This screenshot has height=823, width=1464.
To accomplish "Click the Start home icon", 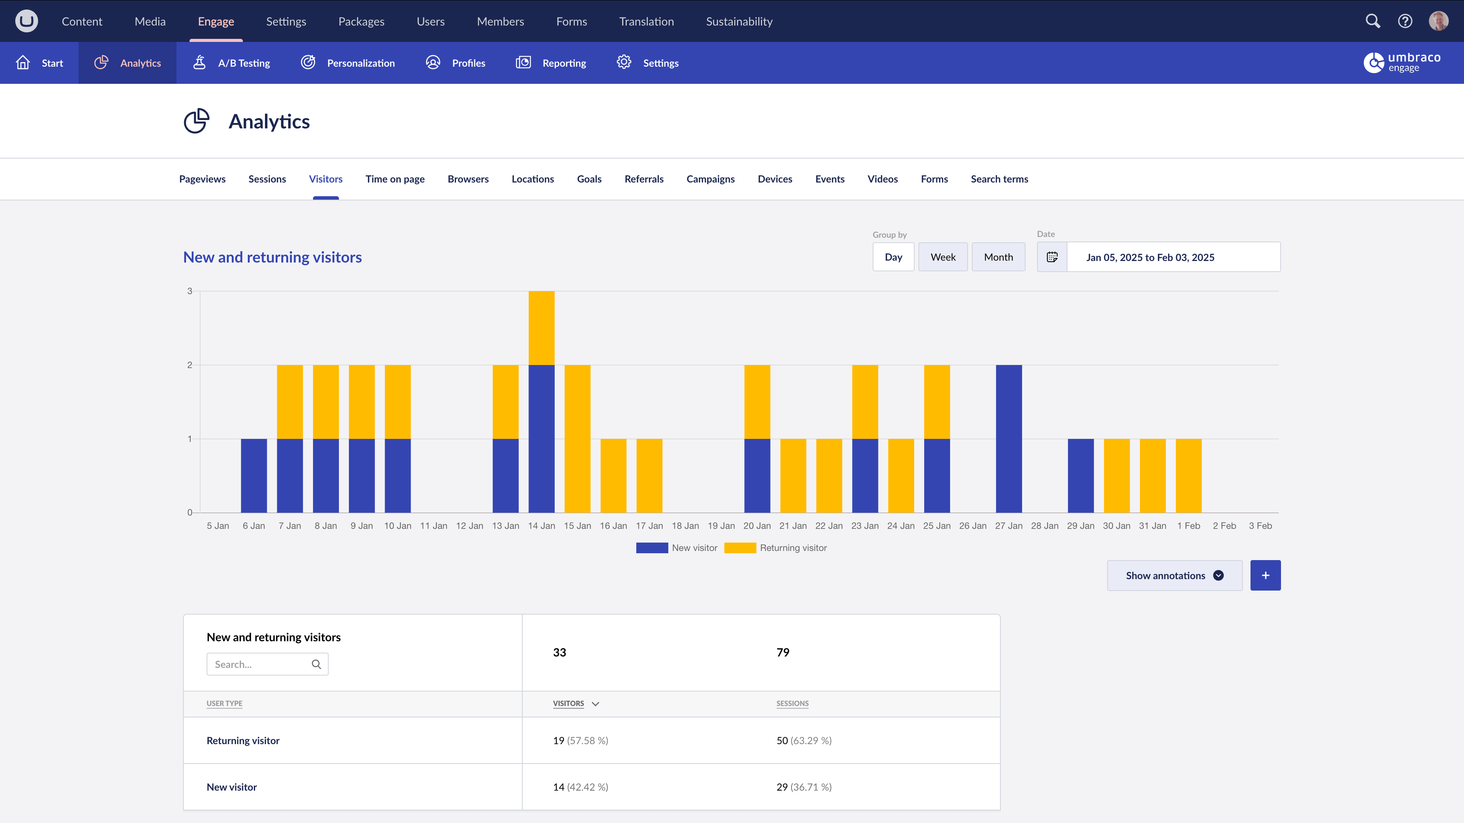I will (x=23, y=62).
